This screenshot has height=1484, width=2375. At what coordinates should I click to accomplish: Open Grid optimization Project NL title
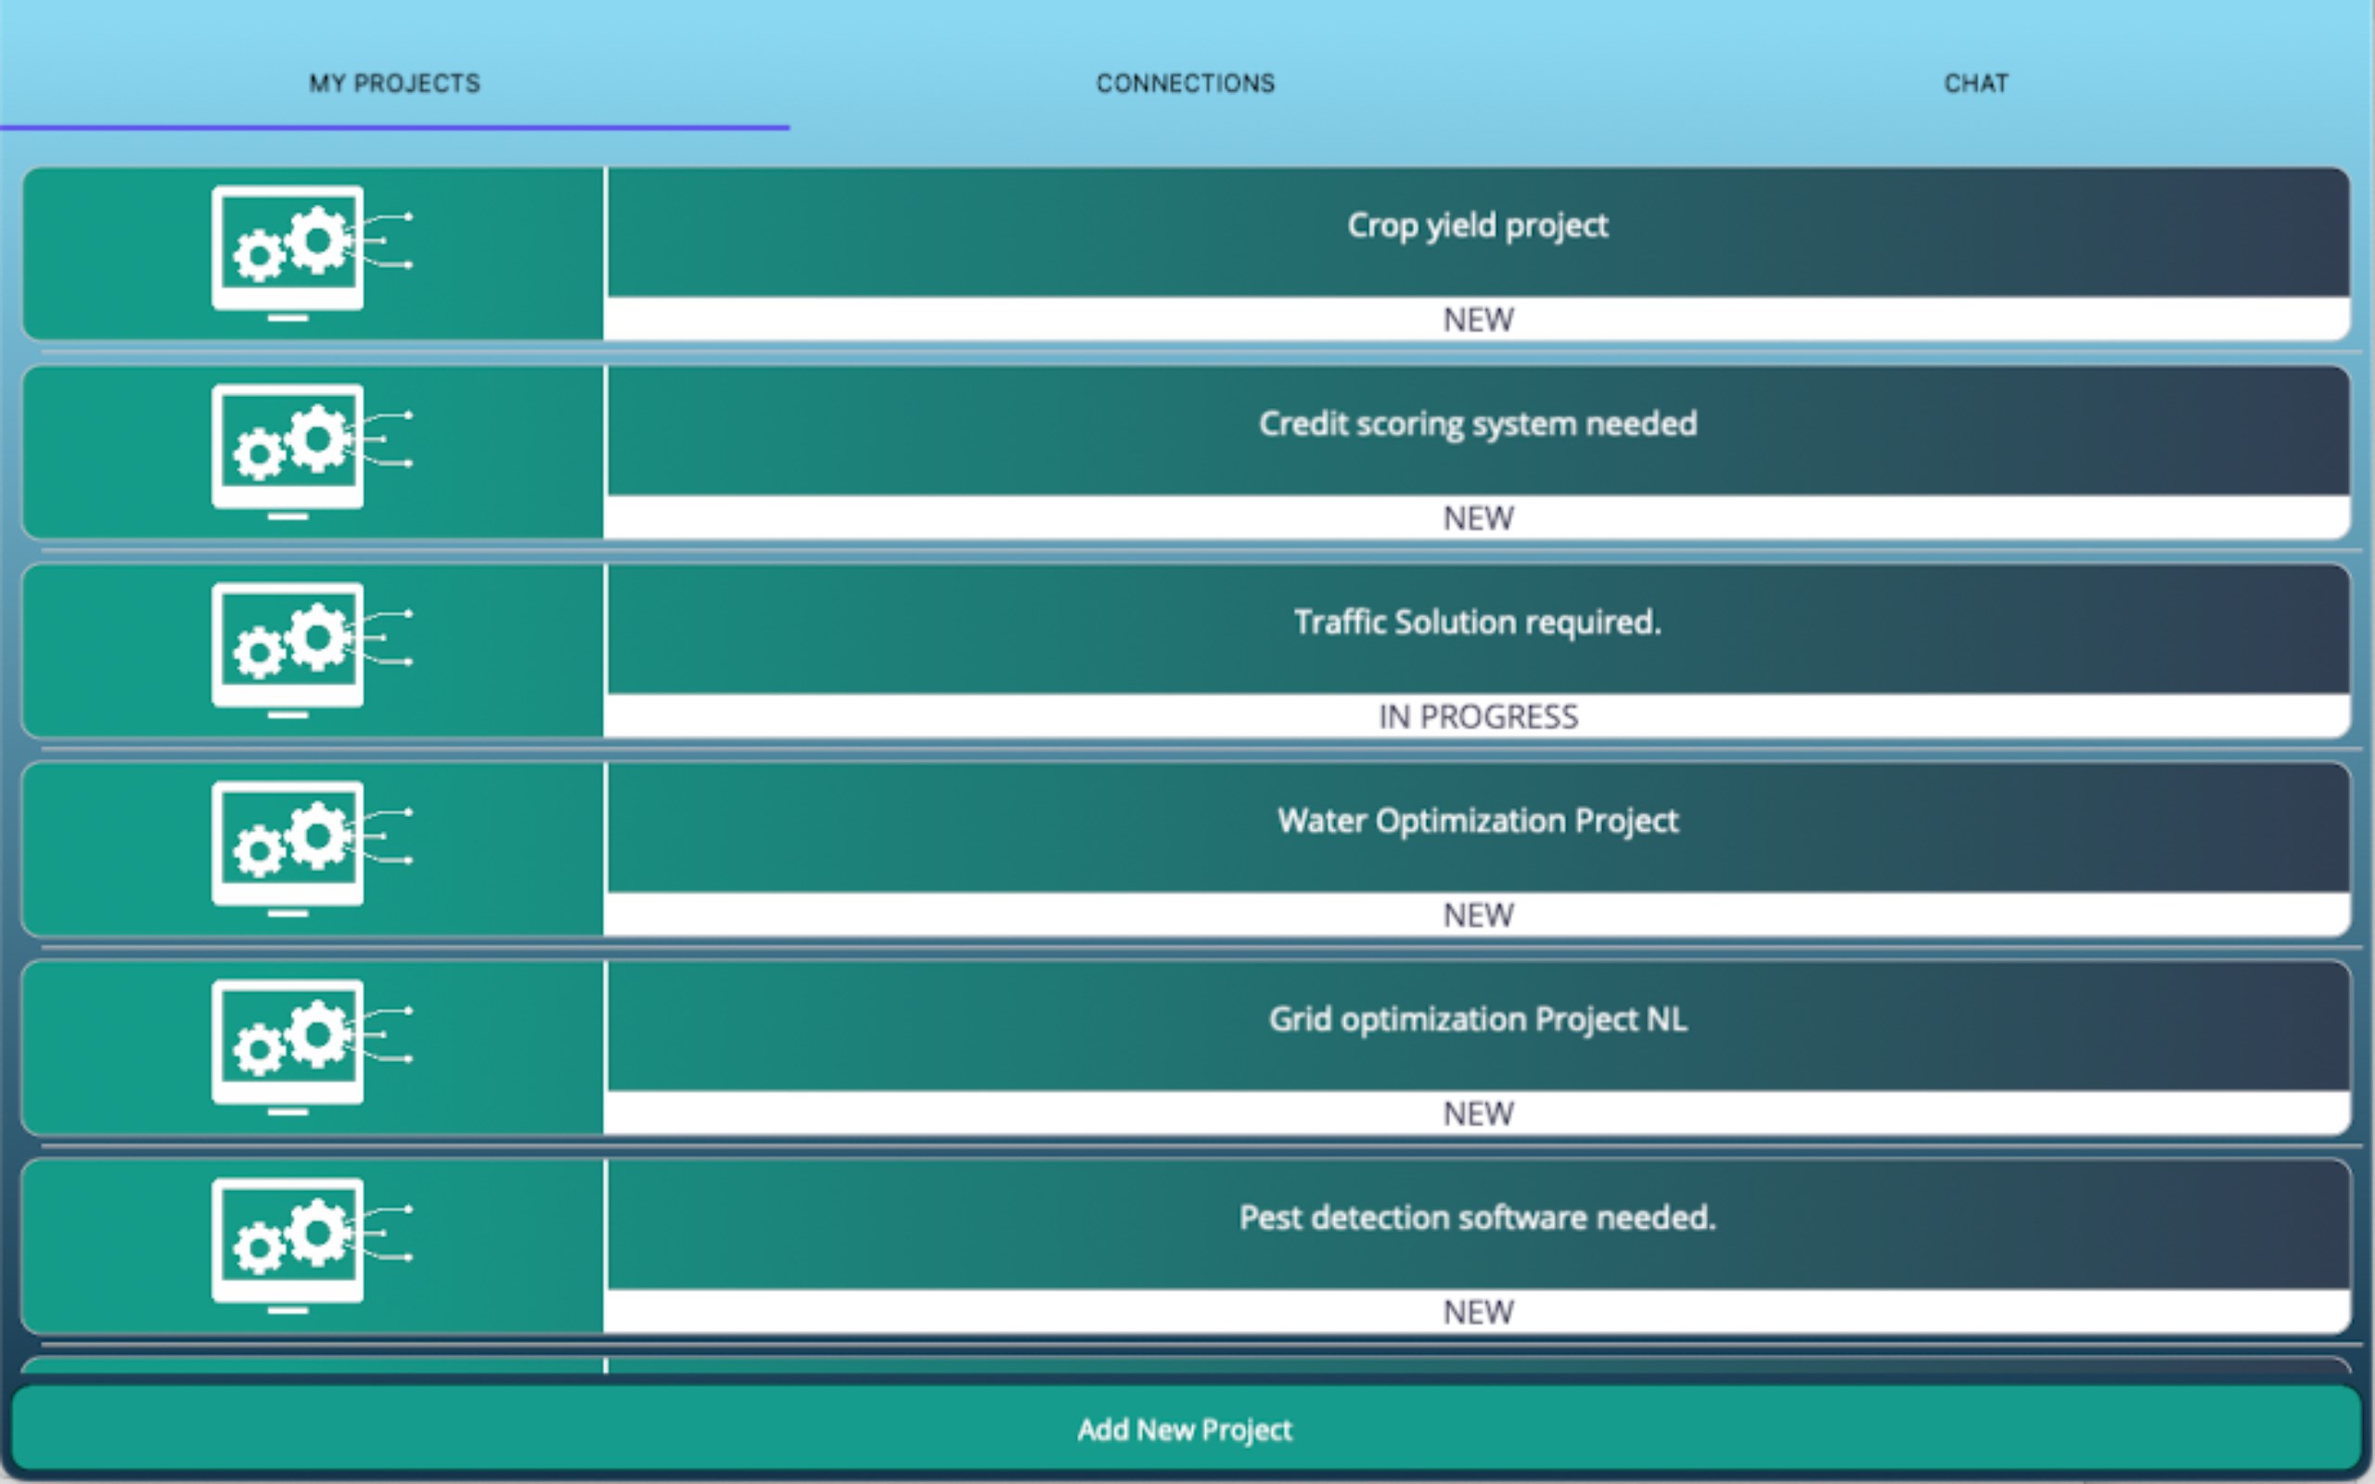(1477, 1019)
